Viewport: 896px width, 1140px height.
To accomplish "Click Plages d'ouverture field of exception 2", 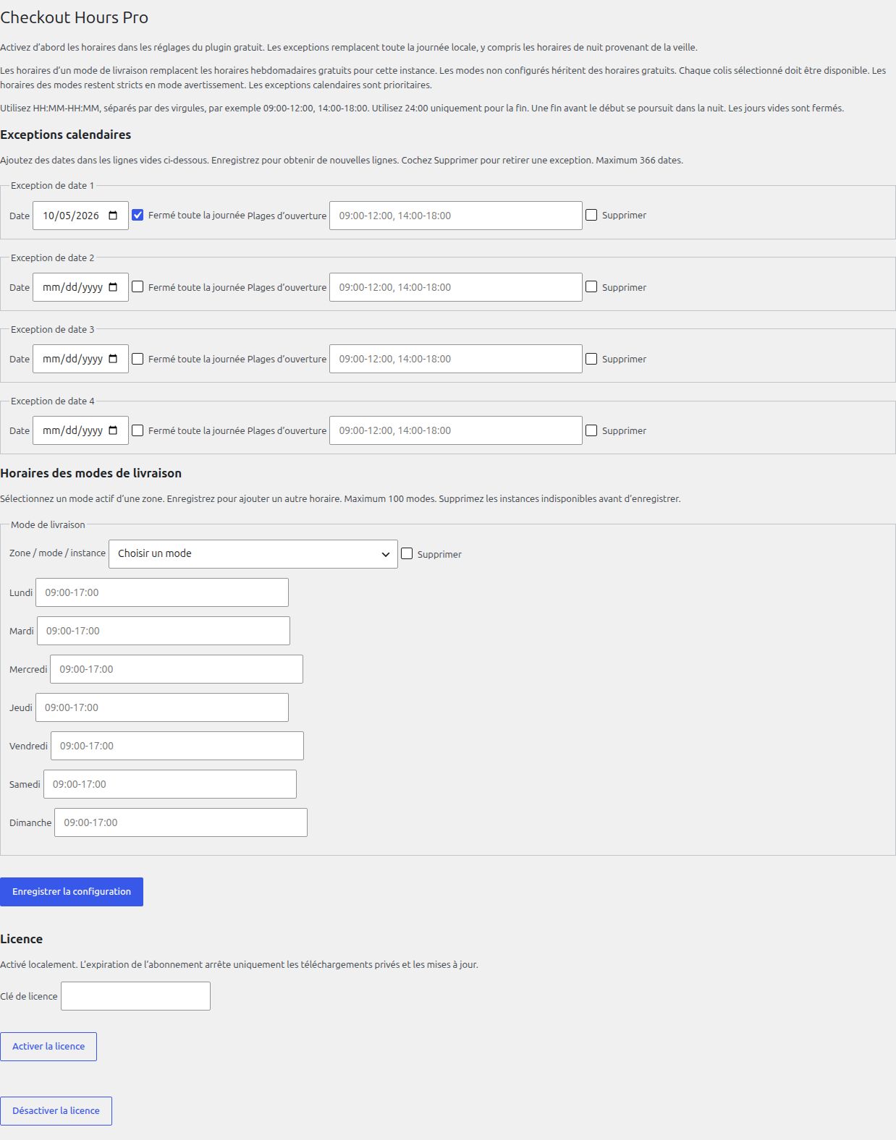I will 456,287.
